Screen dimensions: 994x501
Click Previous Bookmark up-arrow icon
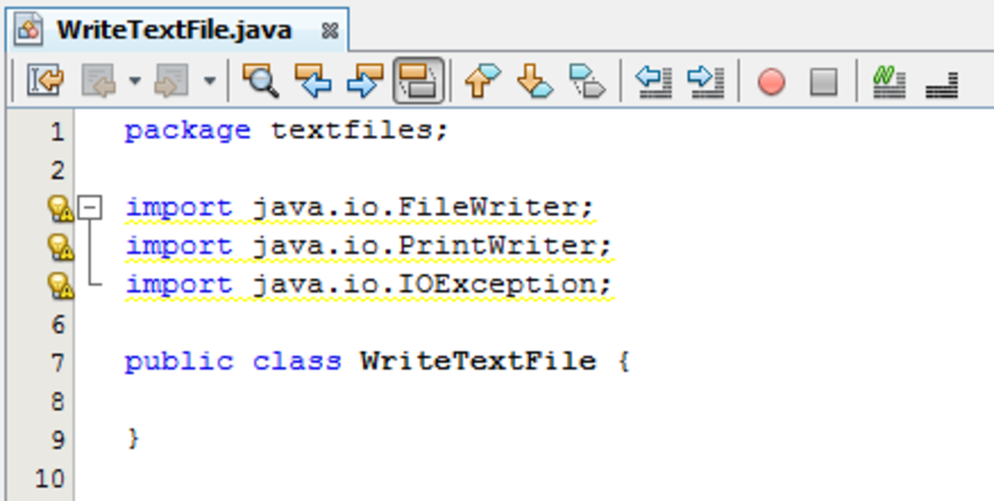pos(483,82)
